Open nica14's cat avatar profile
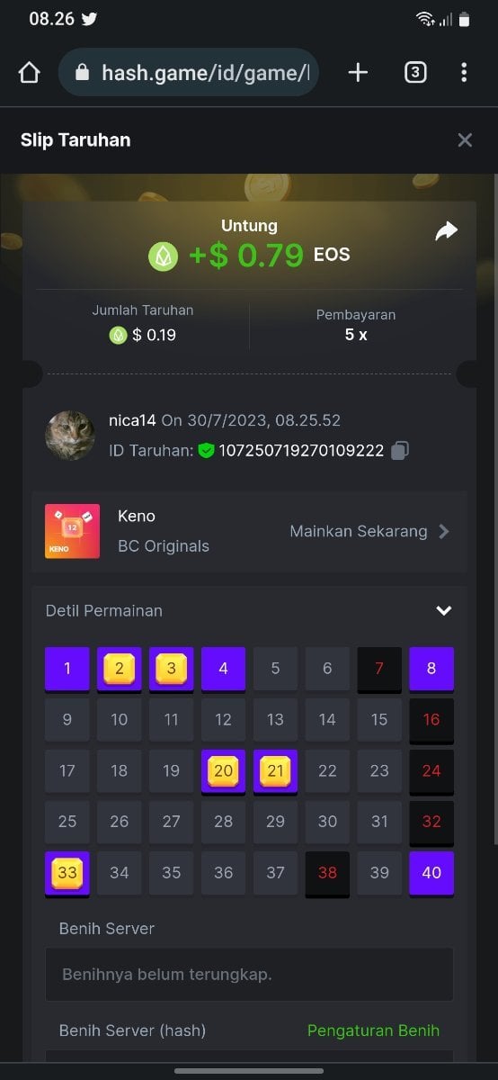Image resolution: width=498 pixels, height=1080 pixels. (70, 436)
